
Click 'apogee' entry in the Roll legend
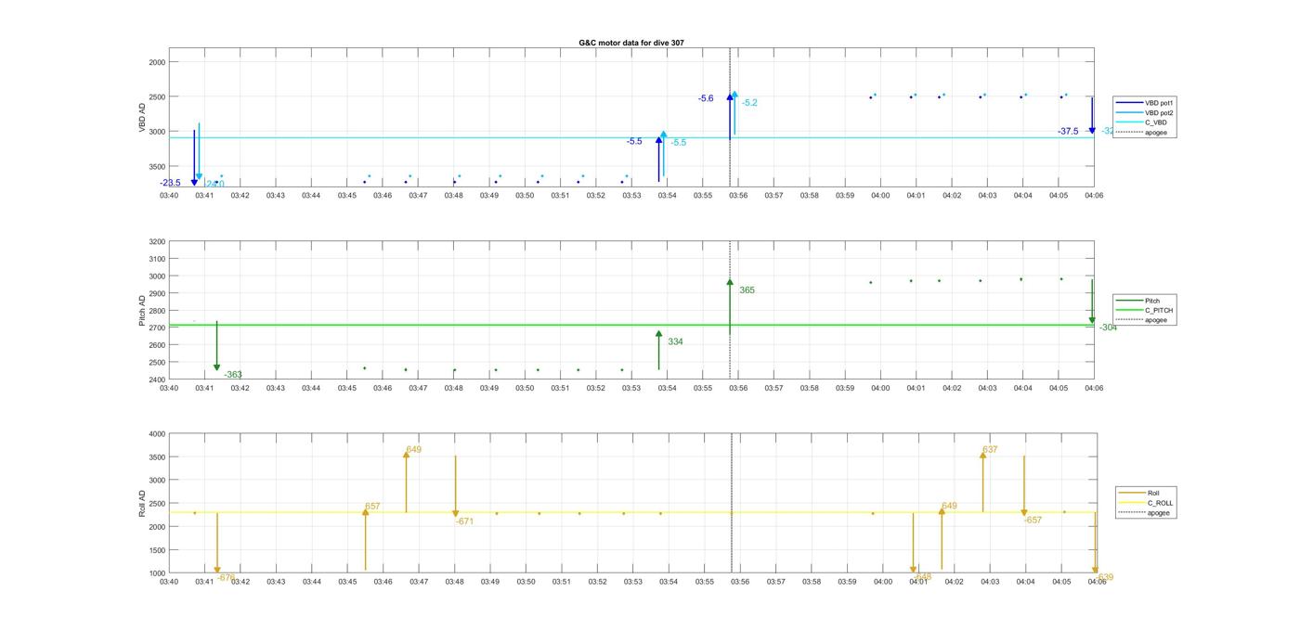1144,513
